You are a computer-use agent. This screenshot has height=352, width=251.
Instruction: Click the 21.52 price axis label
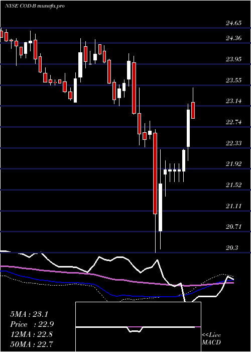pyautogui.click(x=234, y=185)
